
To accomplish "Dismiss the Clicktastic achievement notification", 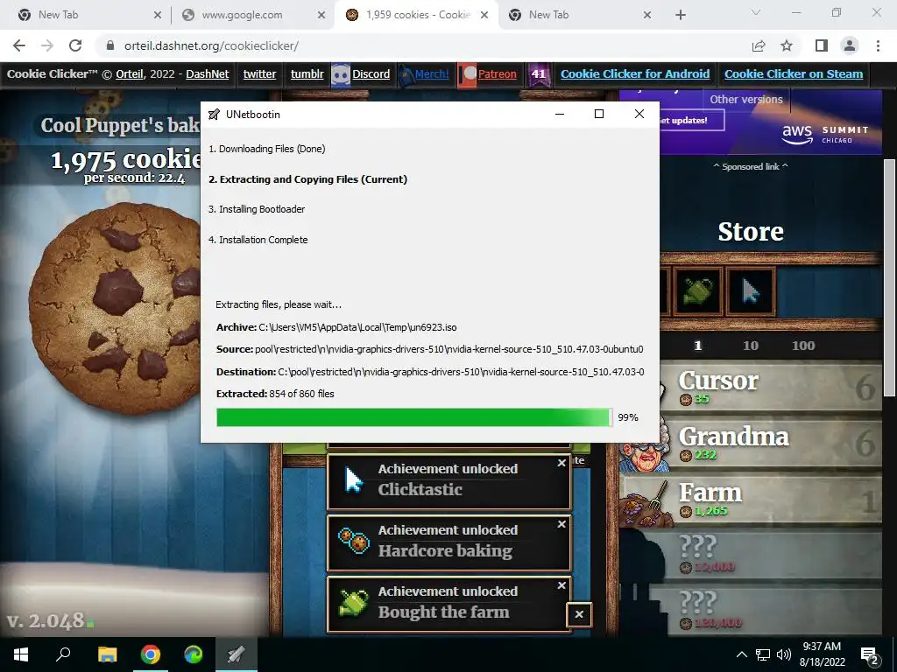I will coord(562,463).
